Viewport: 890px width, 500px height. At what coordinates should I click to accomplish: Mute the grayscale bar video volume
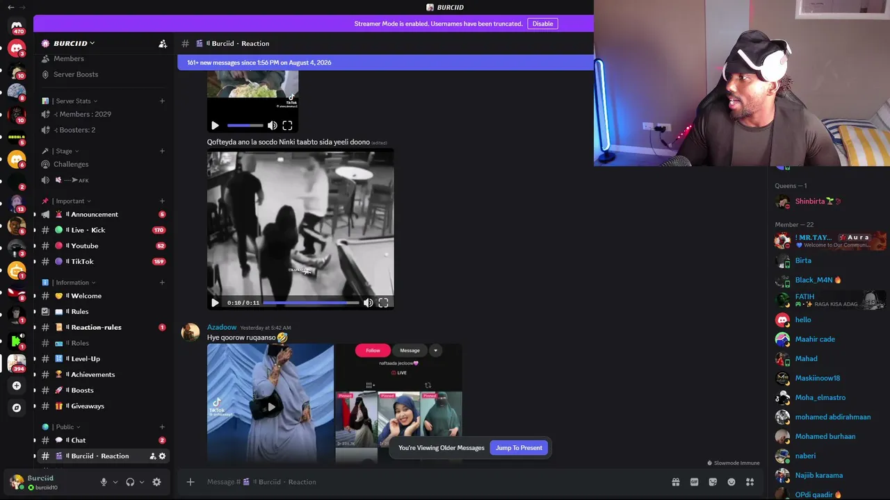tap(368, 303)
